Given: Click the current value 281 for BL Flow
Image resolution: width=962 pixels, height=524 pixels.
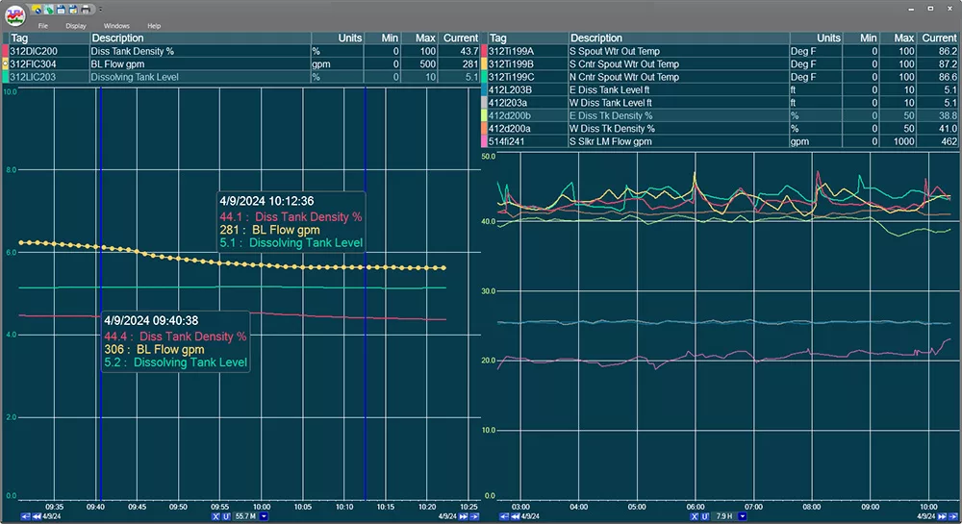Looking at the screenshot, I should 470,63.
